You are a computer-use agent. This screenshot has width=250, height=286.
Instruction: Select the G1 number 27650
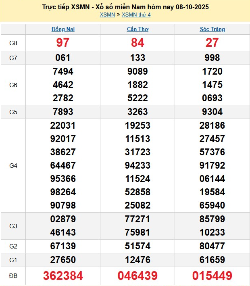[x=63, y=259]
